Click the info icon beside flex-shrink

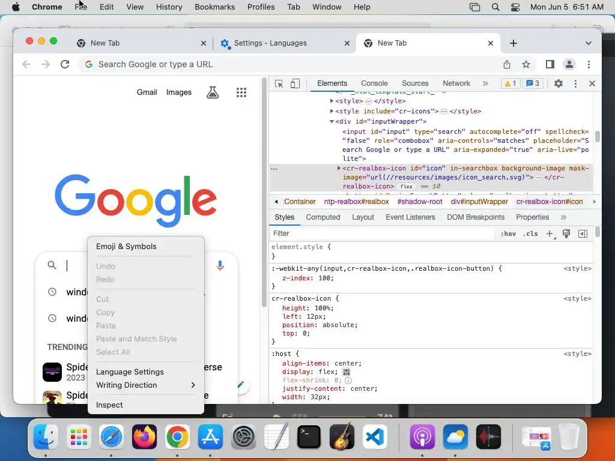pyautogui.click(x=348, y=380)
